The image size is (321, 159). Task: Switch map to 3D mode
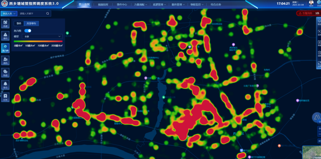[x=319, y=141]
